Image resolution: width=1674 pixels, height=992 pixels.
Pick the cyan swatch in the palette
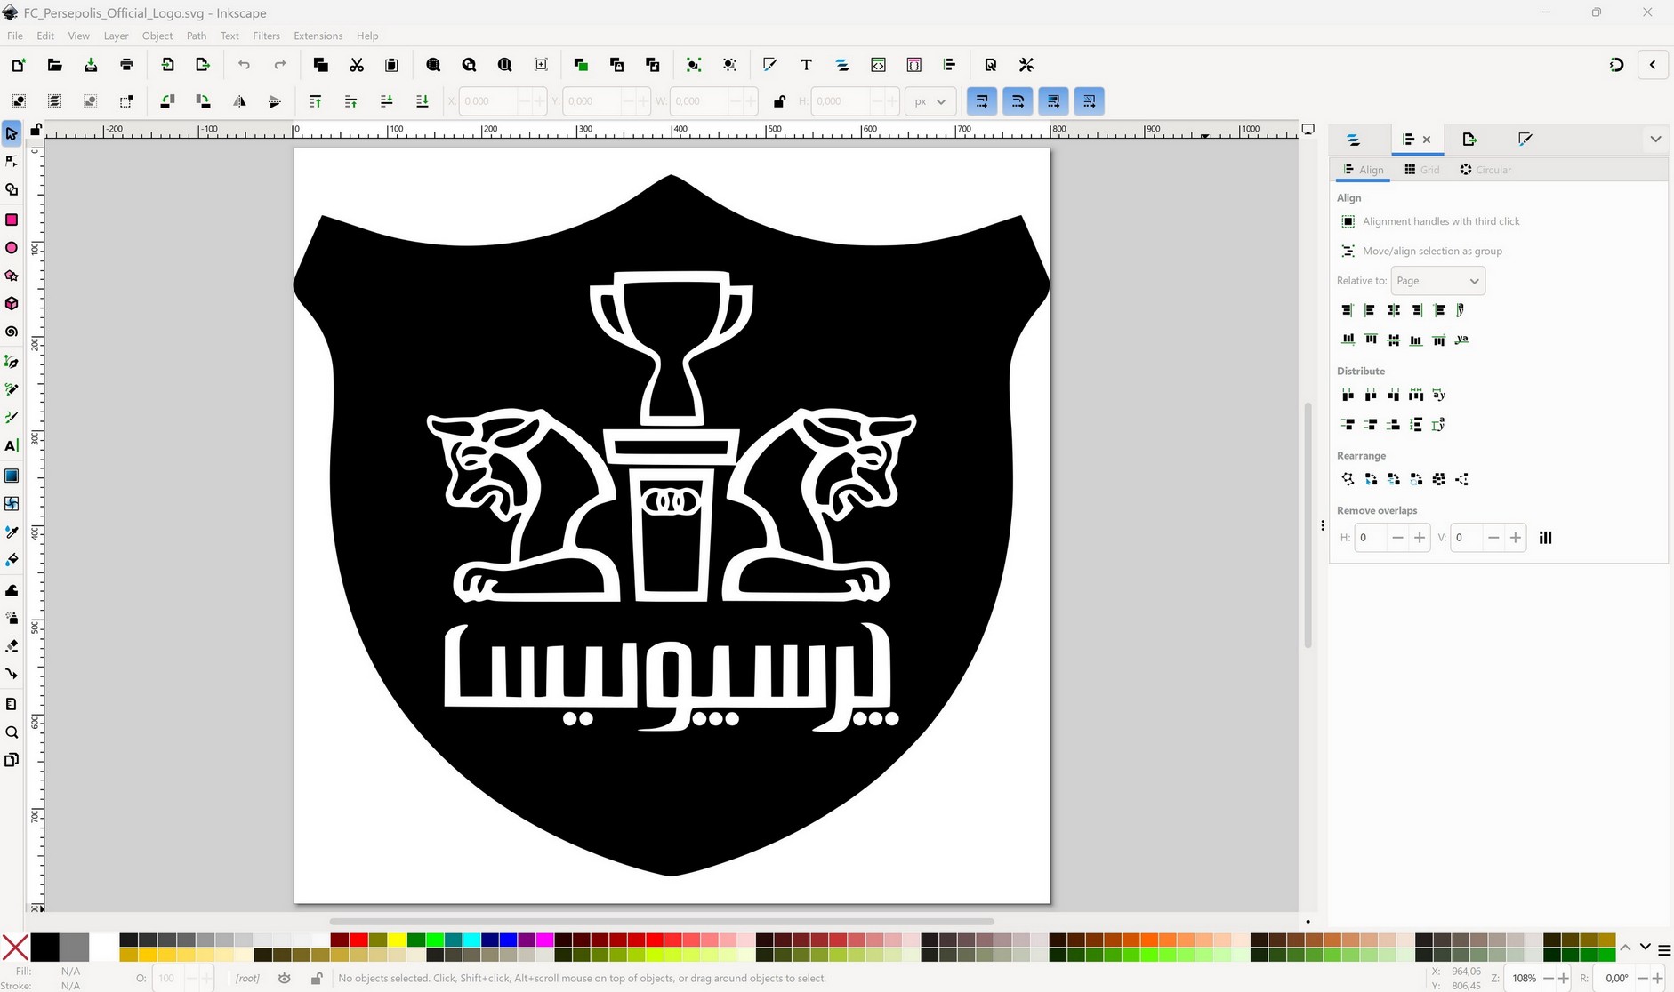pyautogui.click(x=472, y=940)
